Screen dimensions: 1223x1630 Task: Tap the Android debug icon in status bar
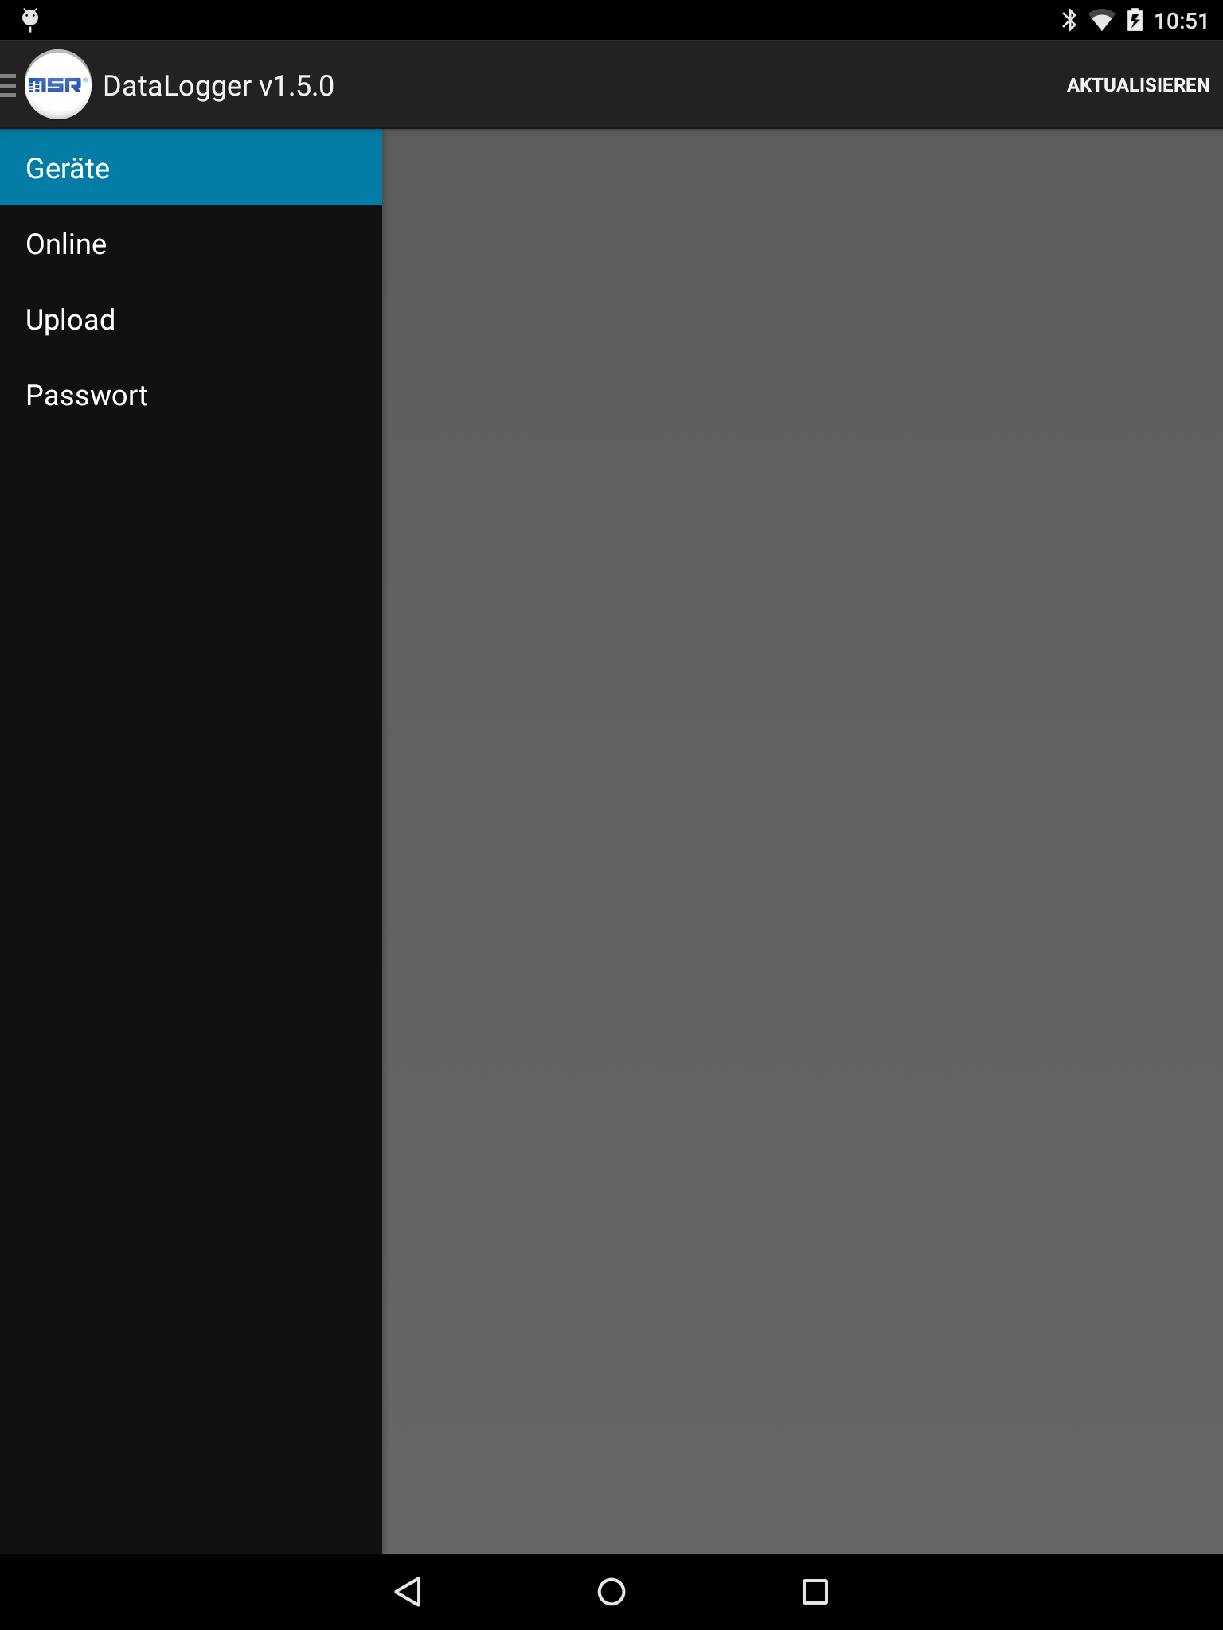click(x=30, y=20)
